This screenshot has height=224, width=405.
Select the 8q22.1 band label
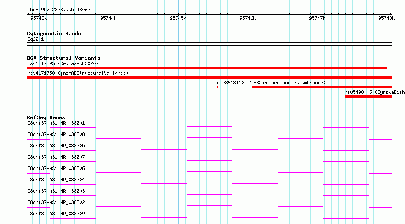pyautogui.click(x=35, y=39)
